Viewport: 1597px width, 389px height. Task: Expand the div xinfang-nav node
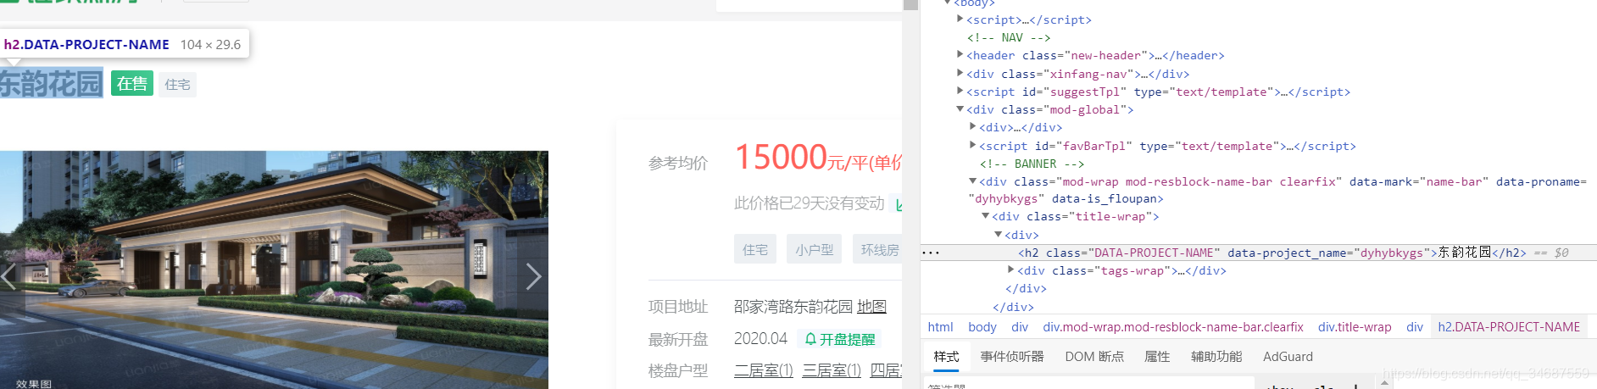coord(960,73)
